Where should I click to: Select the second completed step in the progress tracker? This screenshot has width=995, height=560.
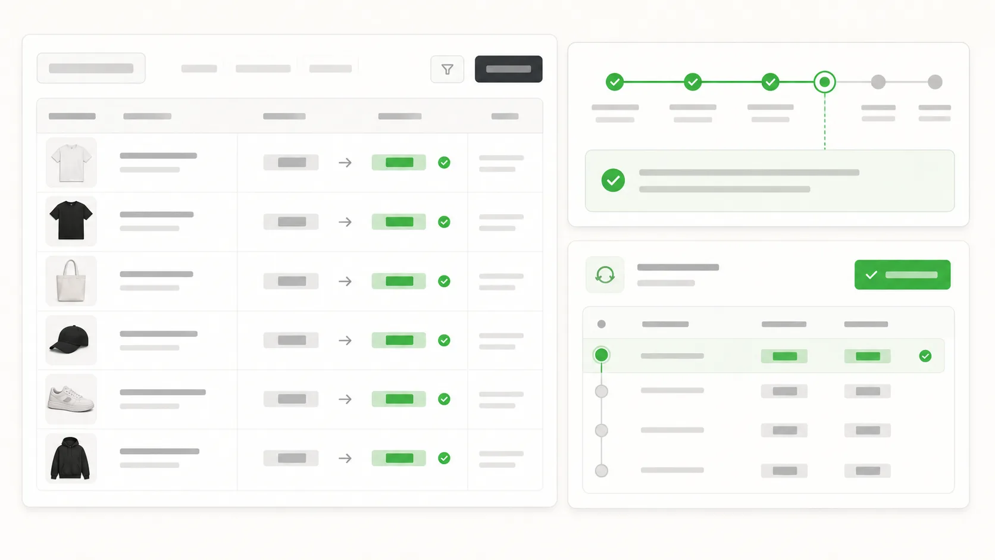(693, 82)
